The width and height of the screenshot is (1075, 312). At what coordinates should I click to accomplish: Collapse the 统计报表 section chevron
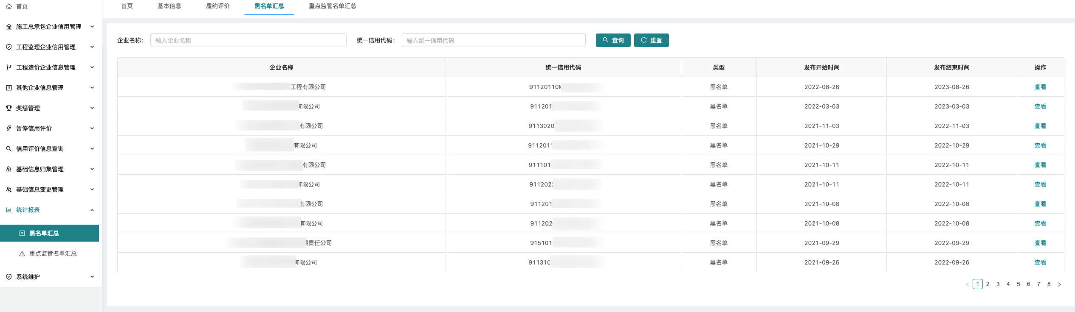pos(92,210)
